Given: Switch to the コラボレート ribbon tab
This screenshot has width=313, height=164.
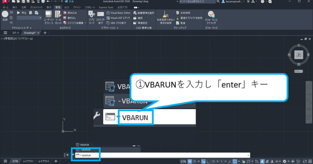Looking at the screenshot, I should [90, 7].
